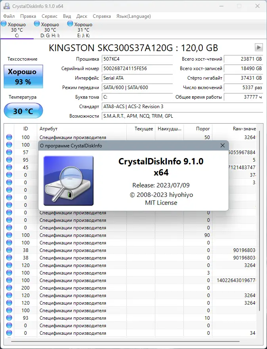Click the CrystalDiskInfo disk magnifier logo
Image resolution: width=267 pixels, height=349 pixels.
(x=69, y=181)
